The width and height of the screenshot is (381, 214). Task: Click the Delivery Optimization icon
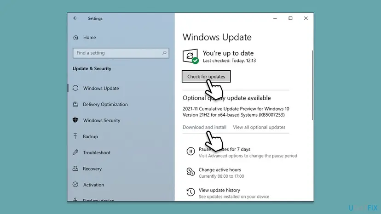pos(75,104)
